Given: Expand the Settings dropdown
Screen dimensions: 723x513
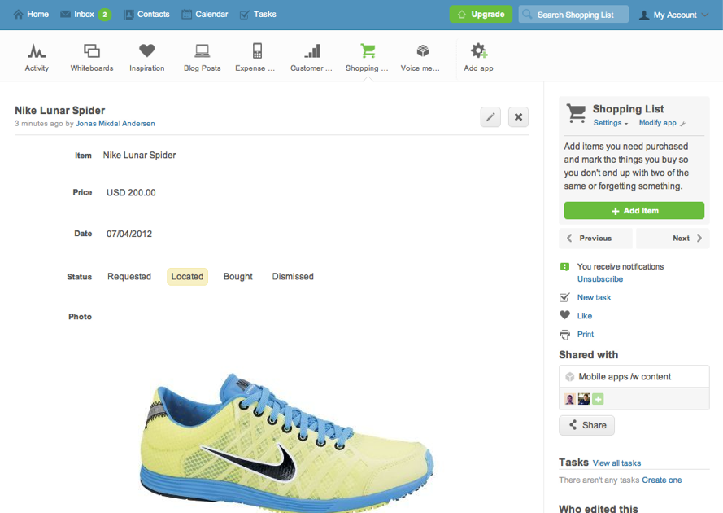Looking at the screenshot, I should click(610, 123).
